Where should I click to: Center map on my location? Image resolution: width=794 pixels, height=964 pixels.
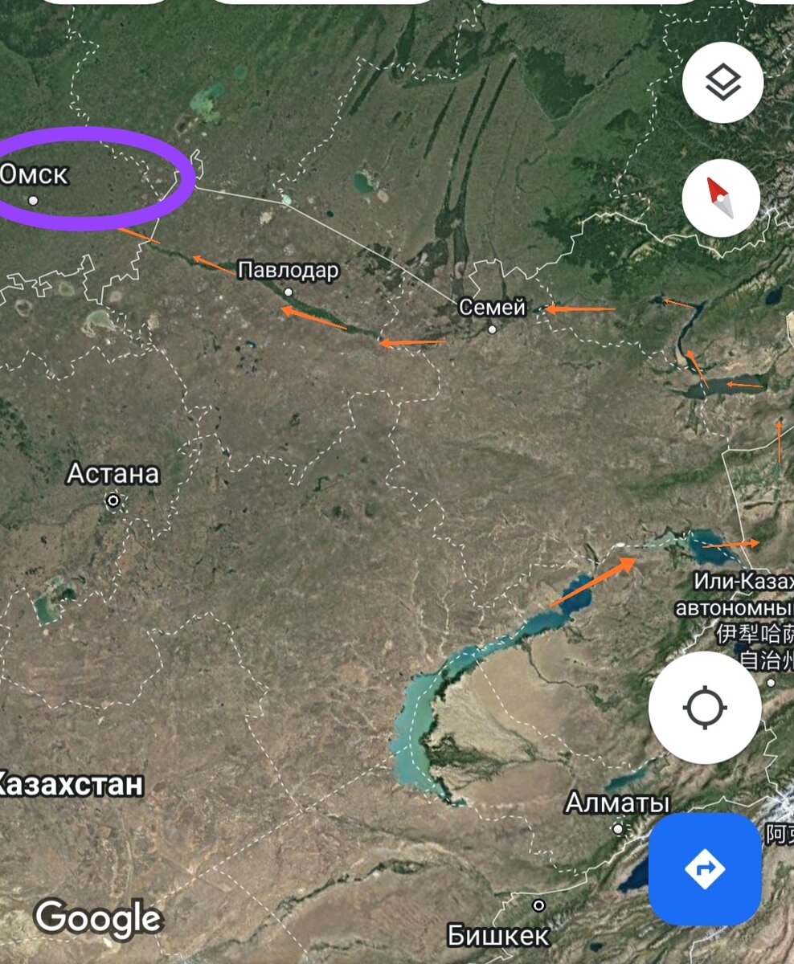(705, 708)
